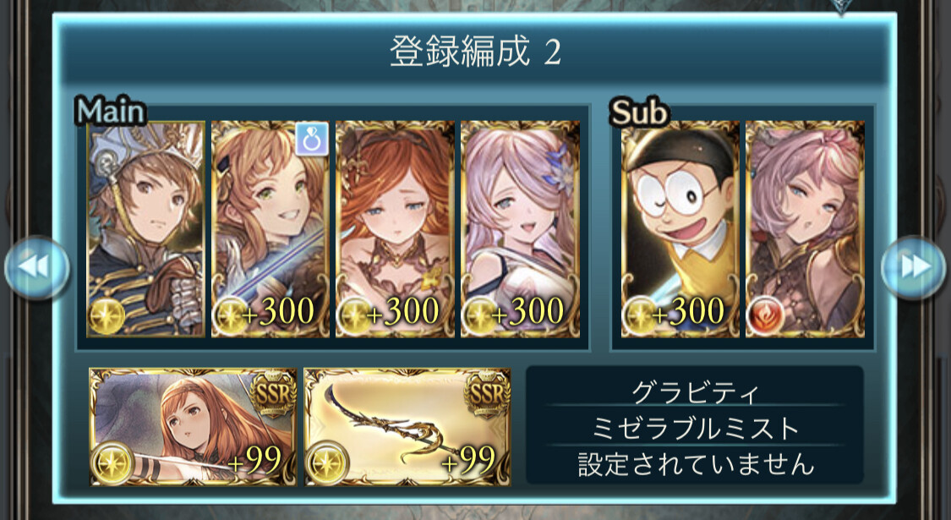Image resolution: width=951 pixels, height=520 pixels.
Task: Choose the red-haired character with closed eyes
Action: coord(395,229)
